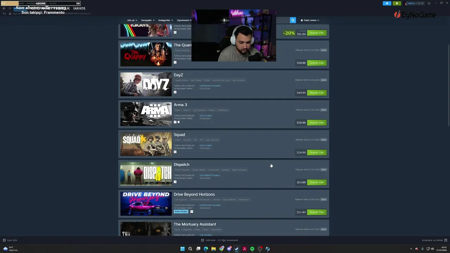Click DayZ ÇOĞUNLUKLA OLUMLU review text
Viewport: 450px width, 253px height.
tap(210, 86)
